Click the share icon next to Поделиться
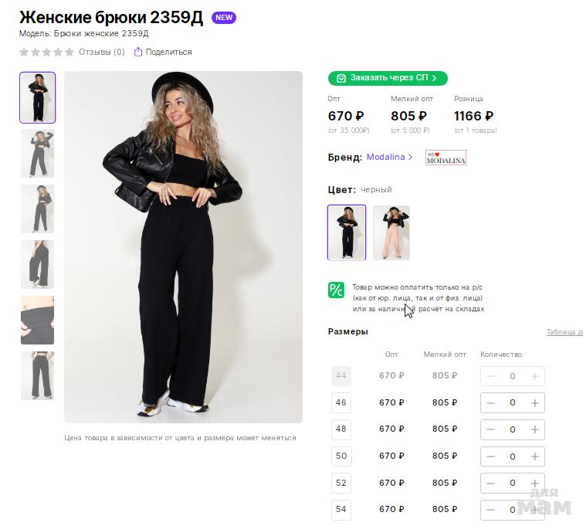583x526 pixels. coord(138,53)
